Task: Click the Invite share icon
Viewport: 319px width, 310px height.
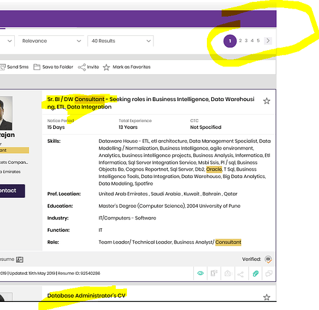Action: point(82,67)
